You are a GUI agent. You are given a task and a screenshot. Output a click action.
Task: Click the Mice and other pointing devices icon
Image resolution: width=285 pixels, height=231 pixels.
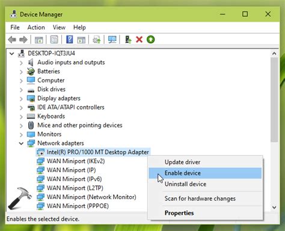31,125
